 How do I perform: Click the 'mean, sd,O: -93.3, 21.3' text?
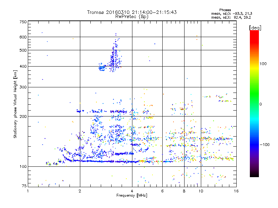coord(231,14)
